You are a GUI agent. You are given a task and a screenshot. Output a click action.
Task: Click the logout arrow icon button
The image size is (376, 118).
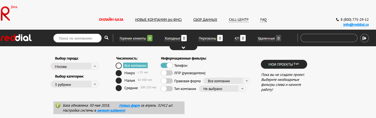coord(364,38)
